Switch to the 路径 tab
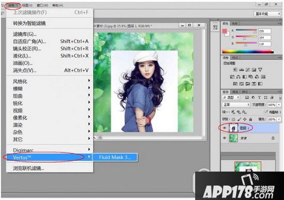This screenshot has height=200, width=284. [x=245, y=92]
